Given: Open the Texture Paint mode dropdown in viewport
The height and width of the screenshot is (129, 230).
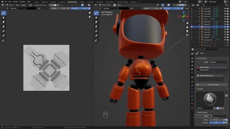Looking at the screenshot, I should (x=106, y=5).
